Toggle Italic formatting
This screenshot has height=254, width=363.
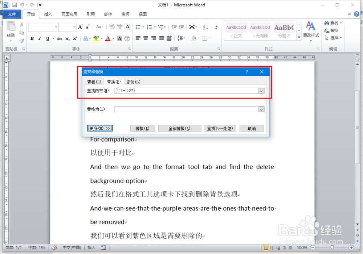pyautogui.click(x=40, y=38)
